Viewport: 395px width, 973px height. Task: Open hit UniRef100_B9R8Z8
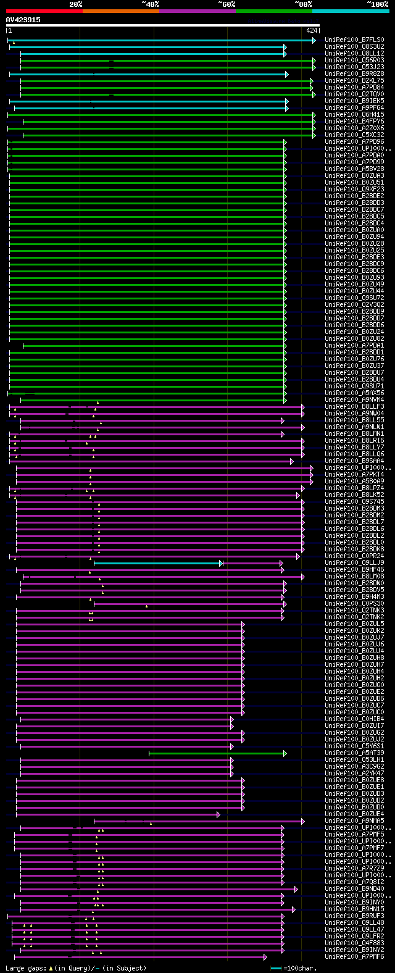354,74
